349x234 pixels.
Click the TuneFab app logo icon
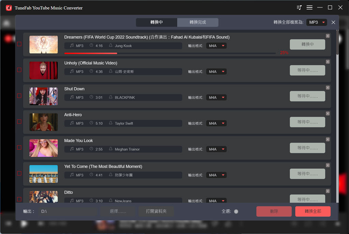click(x=9, y=8)
